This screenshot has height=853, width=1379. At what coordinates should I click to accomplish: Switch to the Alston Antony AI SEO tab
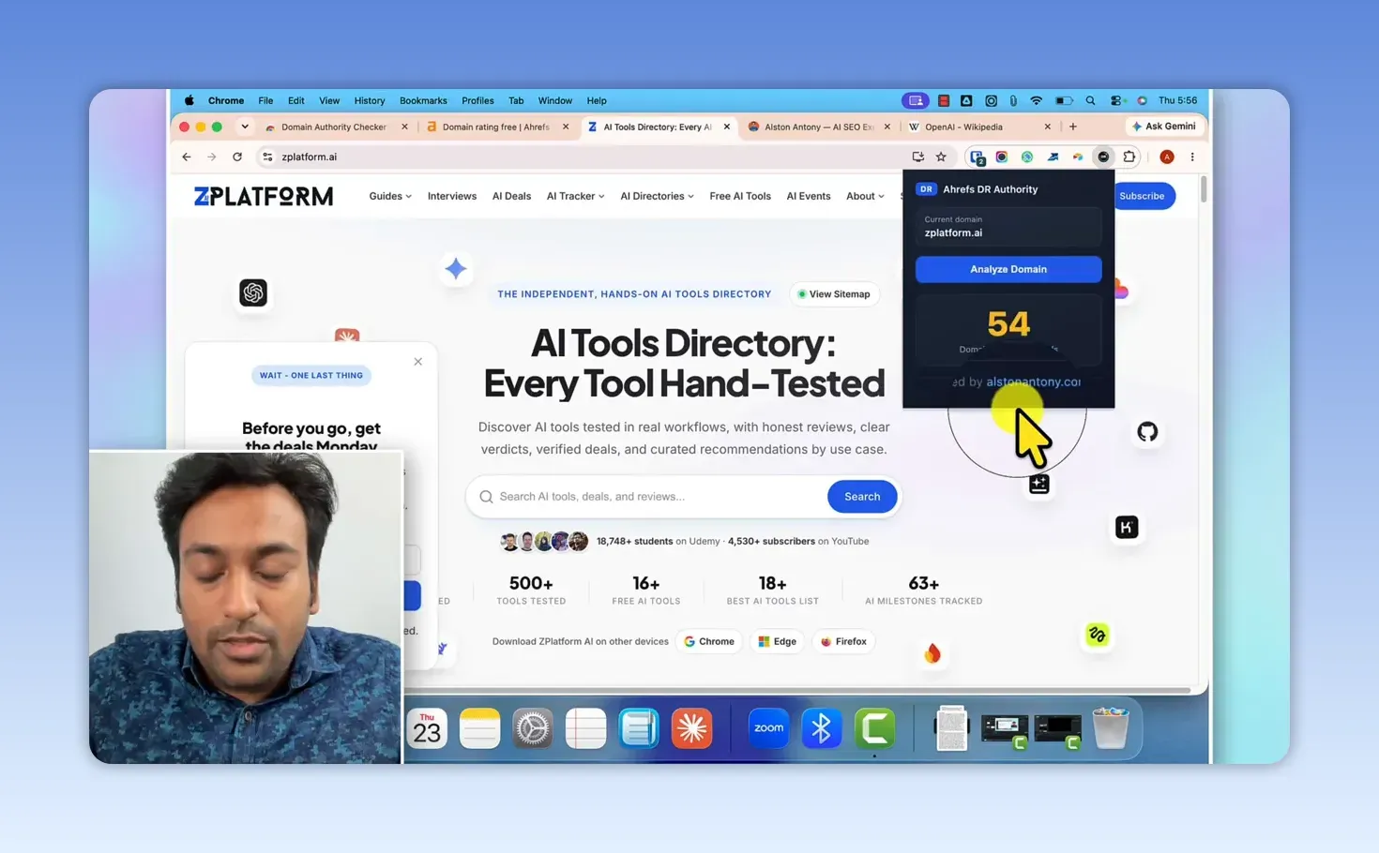[819, 127]
